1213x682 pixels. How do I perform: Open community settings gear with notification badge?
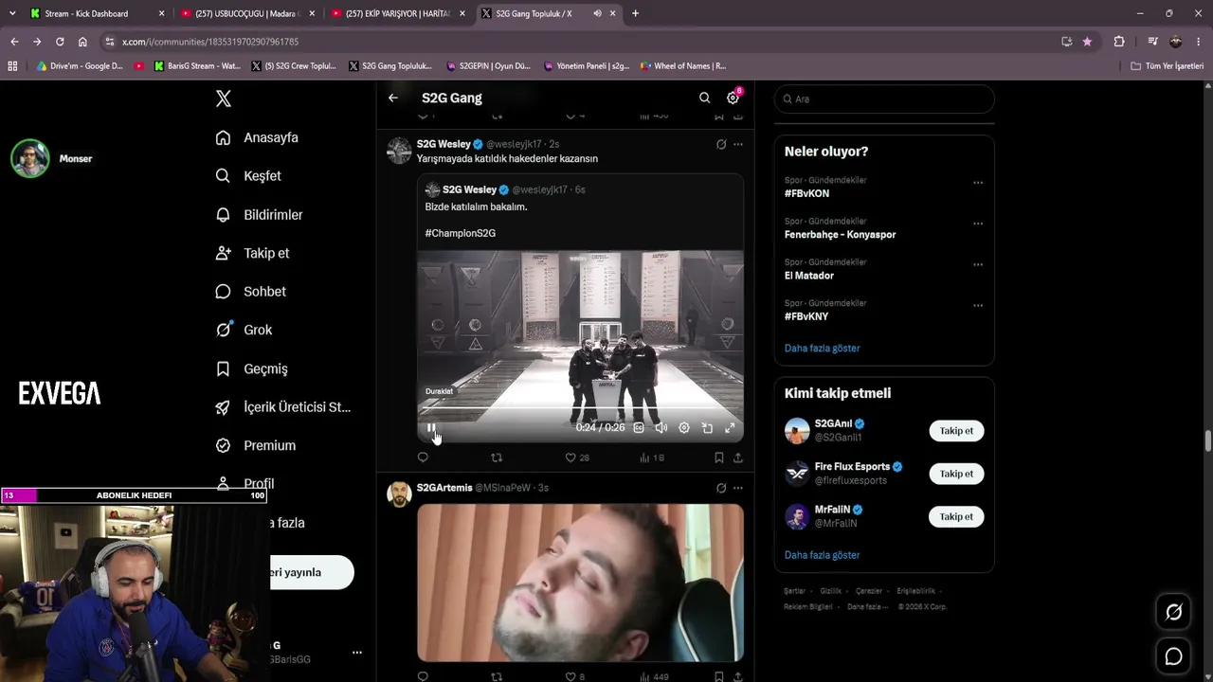click(733, 98)
